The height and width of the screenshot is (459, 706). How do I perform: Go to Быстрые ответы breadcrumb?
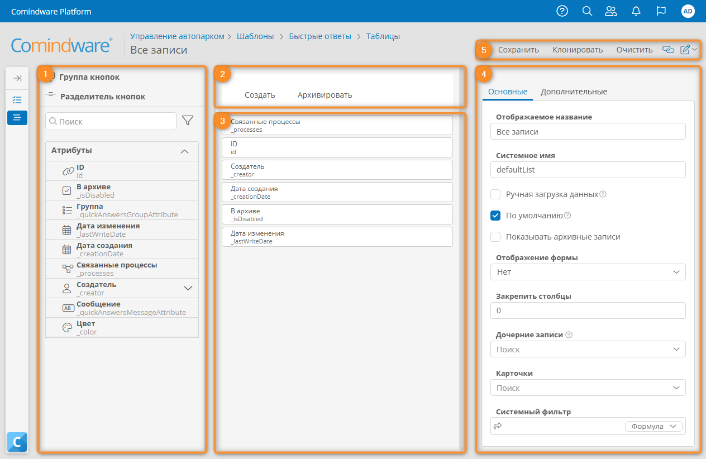[320, 36]
